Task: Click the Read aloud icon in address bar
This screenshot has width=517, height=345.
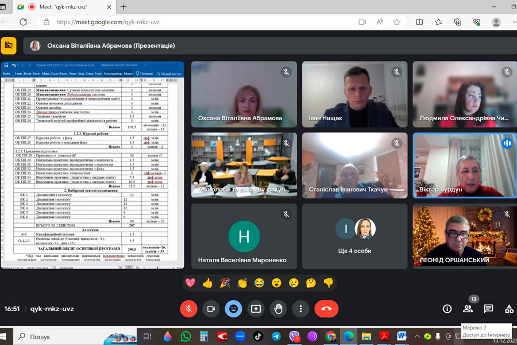Action: [x=380, y=22]
